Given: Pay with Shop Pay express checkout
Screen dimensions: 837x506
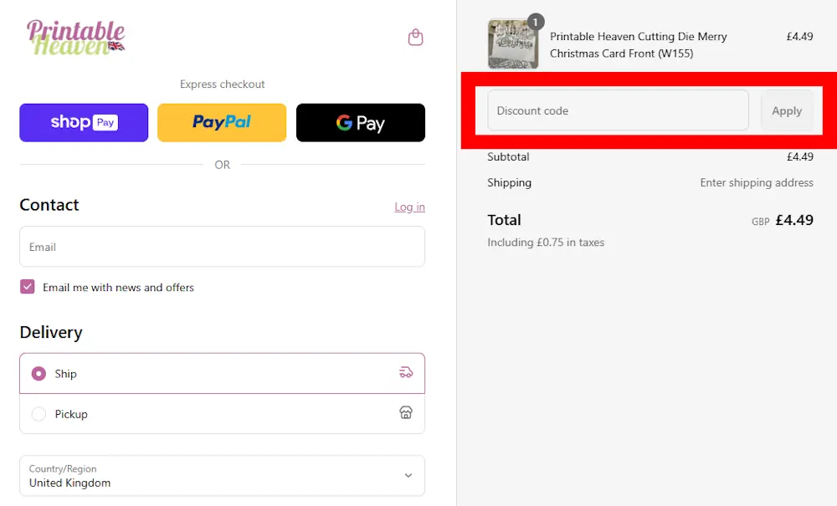Looking at the screenshot, I should pyautogui.click(x=84, y=123).
